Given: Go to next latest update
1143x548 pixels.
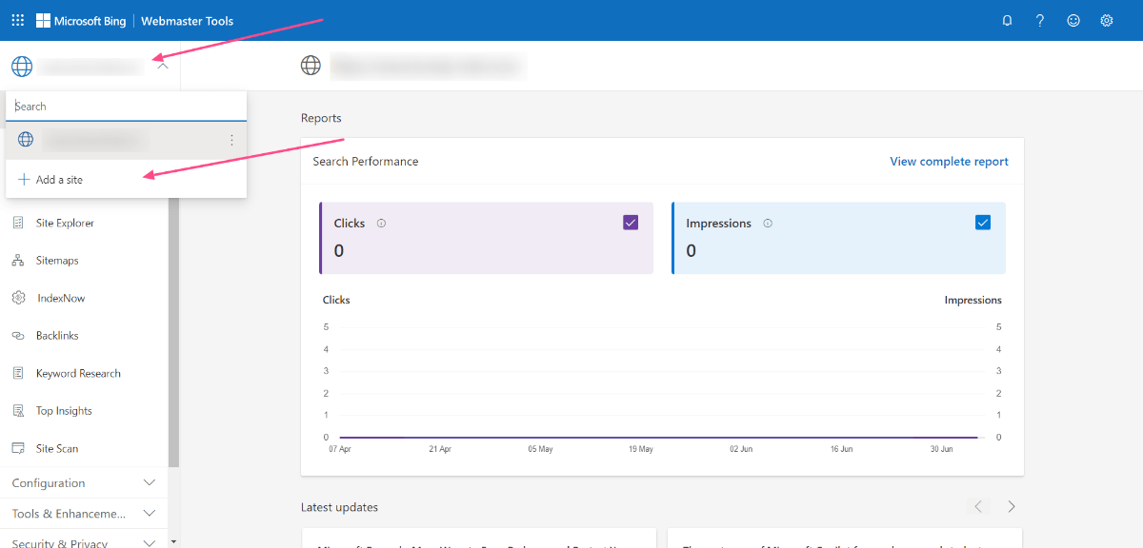Looking at the screenshot, I should [x=1012, y=506].
